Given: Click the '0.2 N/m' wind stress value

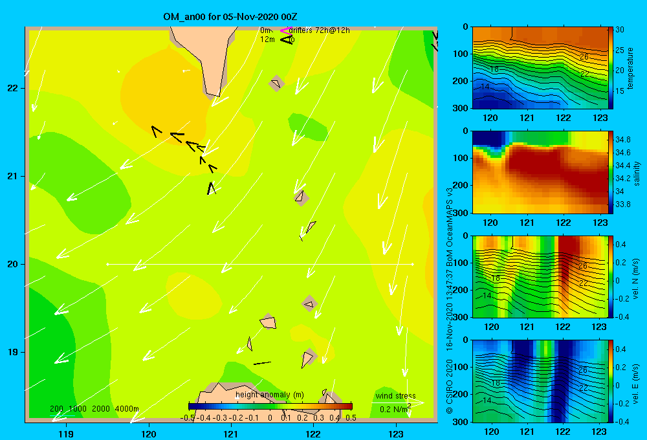Looking at the screenshot, I should pos(395,409).
